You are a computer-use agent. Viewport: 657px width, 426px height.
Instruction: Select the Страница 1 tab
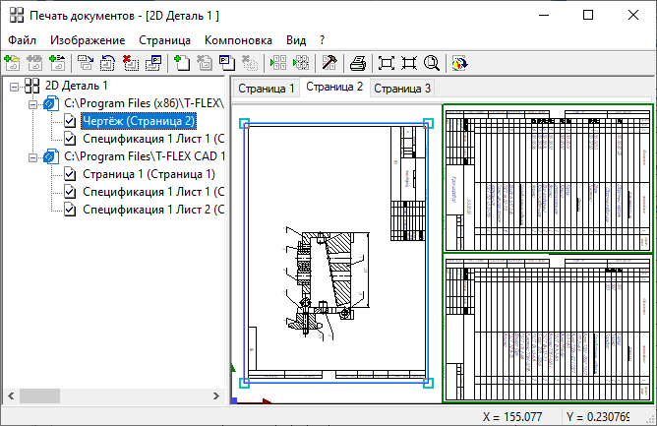click(x=266, y=89)
